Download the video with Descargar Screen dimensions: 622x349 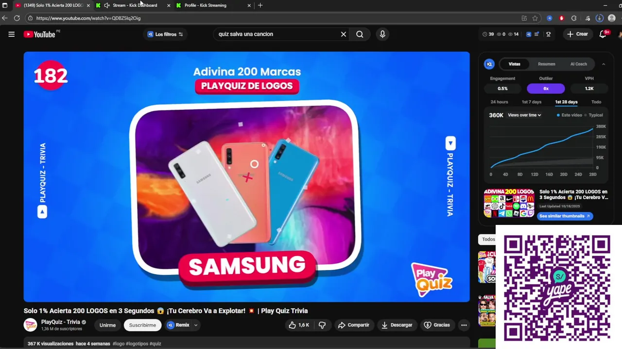coord(397,325)
